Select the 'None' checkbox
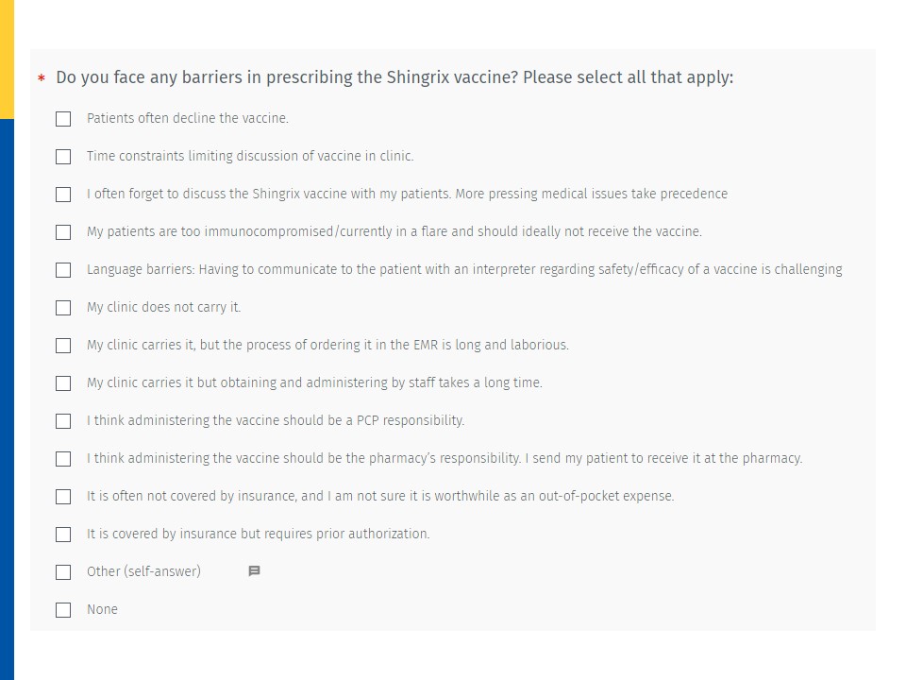The width and height of the screenshot is (906, 680). point(63,610)
